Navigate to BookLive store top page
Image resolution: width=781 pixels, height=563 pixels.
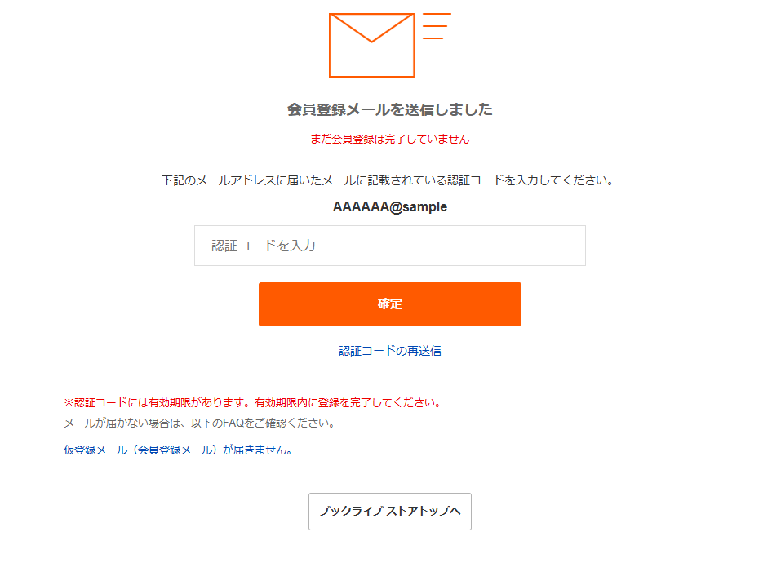[389, 512]
